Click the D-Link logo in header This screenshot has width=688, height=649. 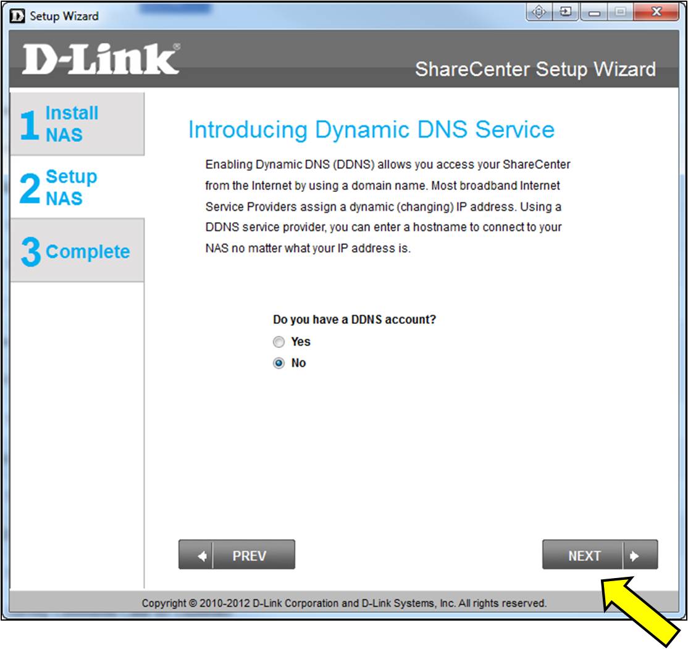pyautogui.click(x=101, y=59)
